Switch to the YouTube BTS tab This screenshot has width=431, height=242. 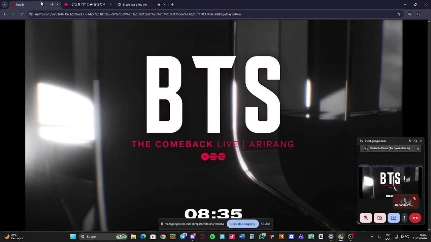point(88,5)
